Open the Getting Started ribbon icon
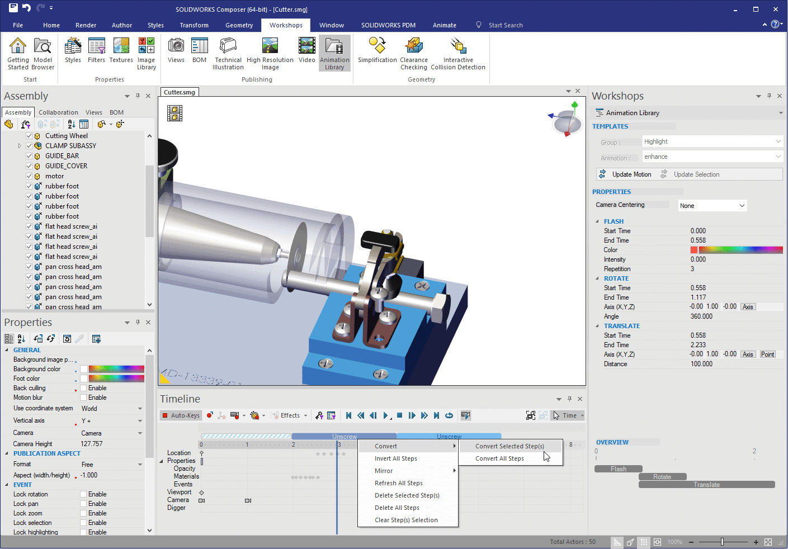This screenshot has width=788, height=549. [x=18, y=54]
